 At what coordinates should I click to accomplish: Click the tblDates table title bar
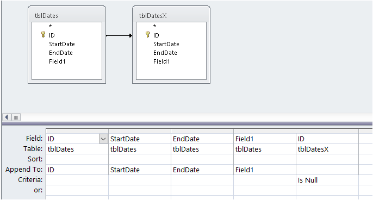coord(67,15)
